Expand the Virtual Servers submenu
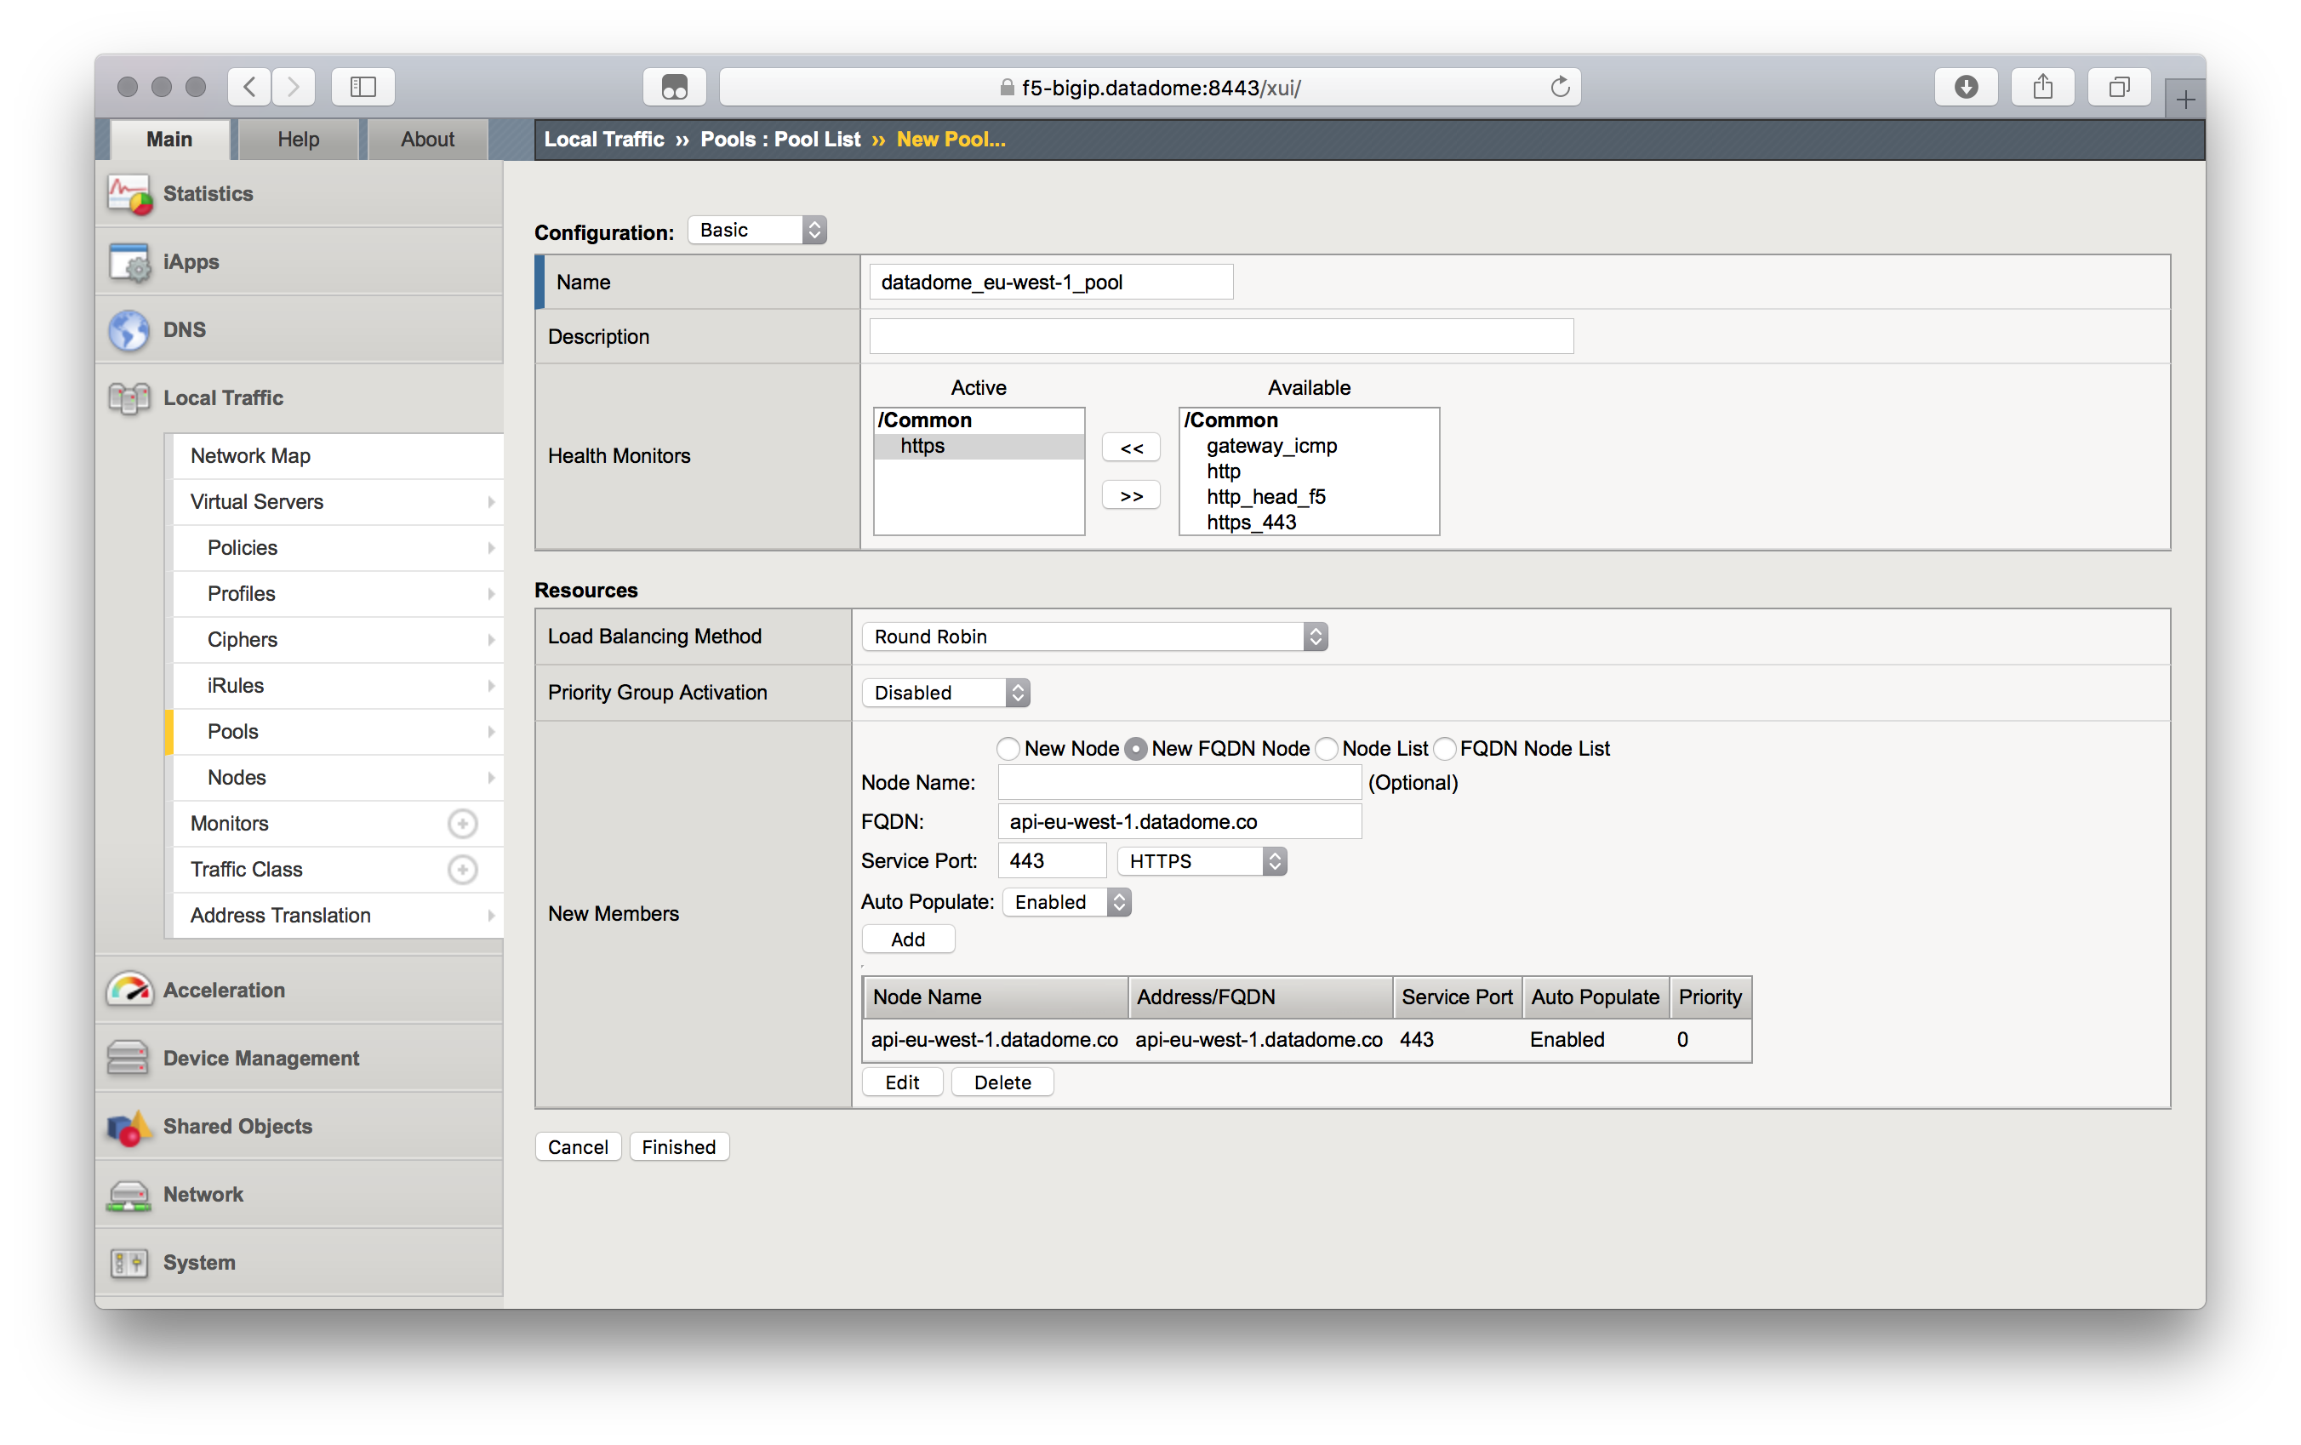 pyautogui.click(x=490, y=503)
